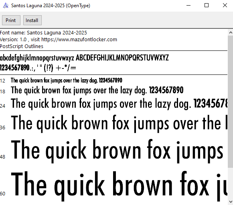Click the lowercase and uppercase alphabet sample line
Image resolution: width=233 pixels, height=205 pixels.
pyautogui.click(x=84, y=58)
